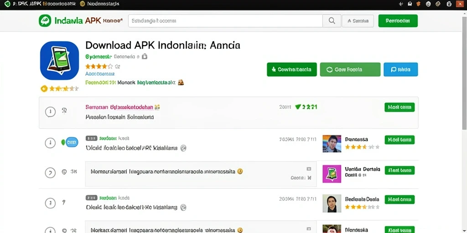Click the green shield icon in the browser title bar
The image size is (467, 233).
coord(7,4)
